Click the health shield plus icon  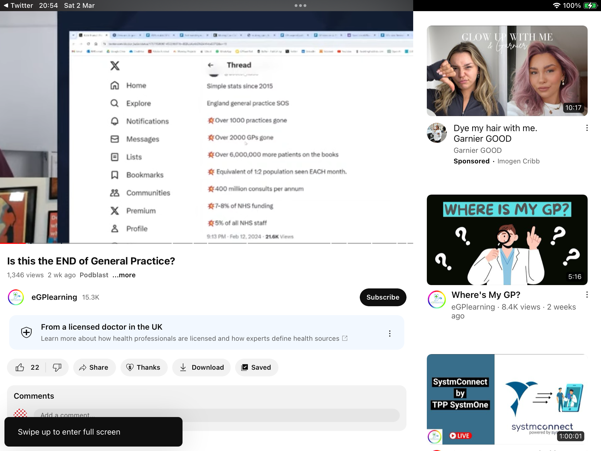tap(26, 332)
